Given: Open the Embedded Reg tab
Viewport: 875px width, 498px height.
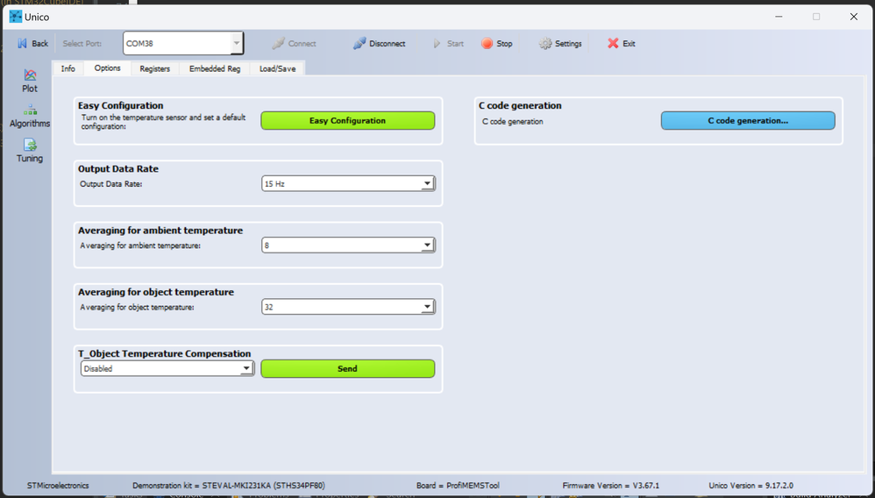Looking at the screenshot, I should click(215, 68).
